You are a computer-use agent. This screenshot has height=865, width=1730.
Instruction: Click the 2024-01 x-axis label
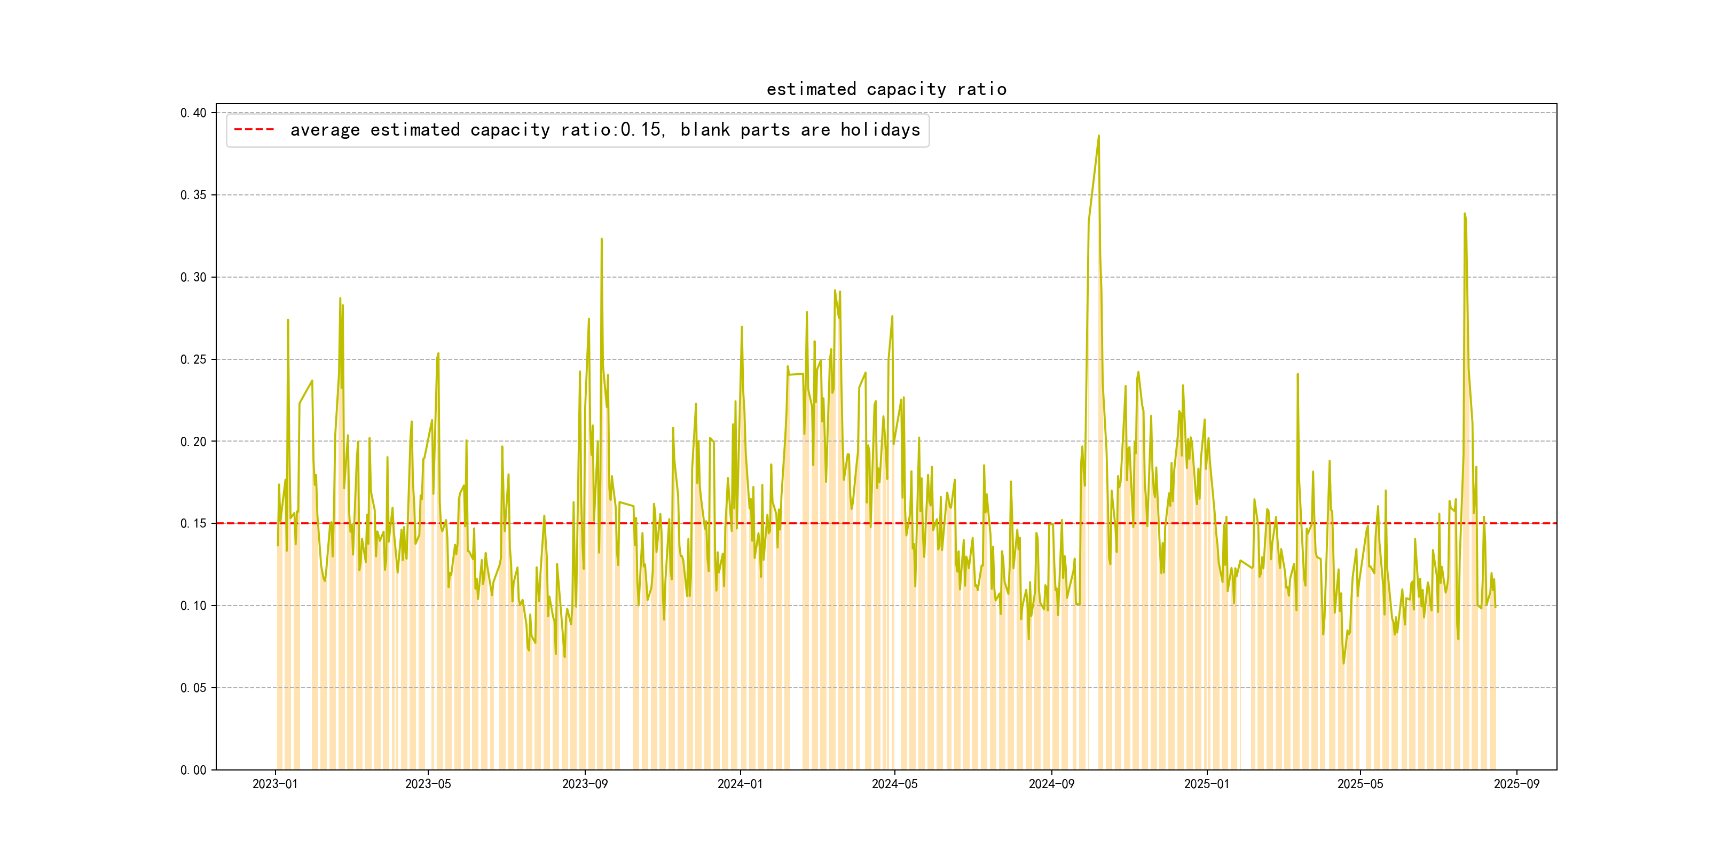[740, 784]
